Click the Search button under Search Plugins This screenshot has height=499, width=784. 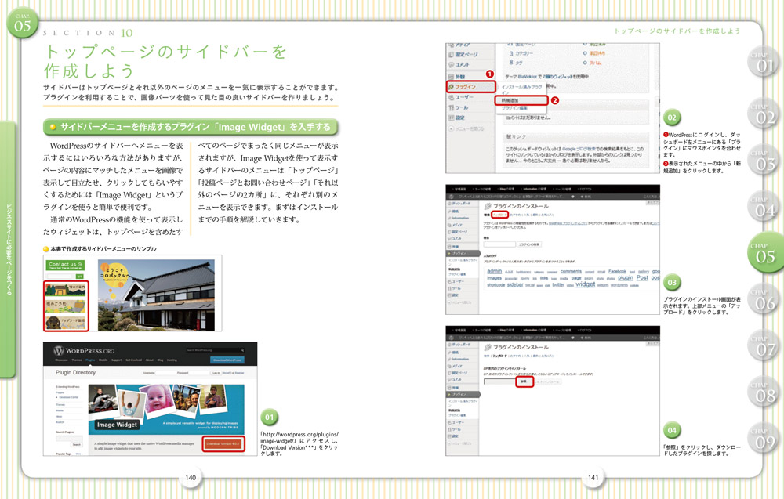[x=77, y=444]
